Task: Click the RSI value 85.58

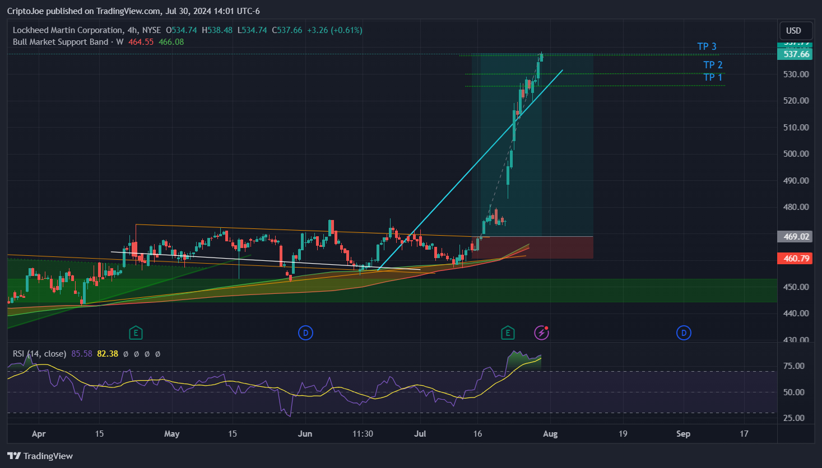Action: (82, 354)
